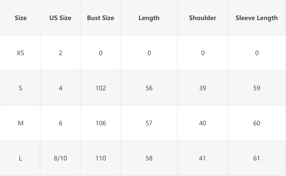This screenshot has width=286, height=176.
Task: Select the Length column header
Action: (149, 18)
